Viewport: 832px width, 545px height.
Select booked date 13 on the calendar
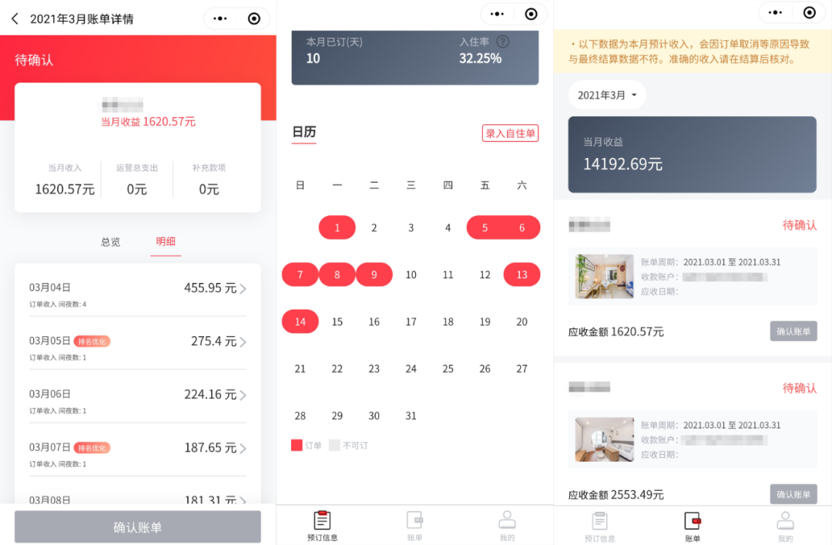[x=522, y=274]
